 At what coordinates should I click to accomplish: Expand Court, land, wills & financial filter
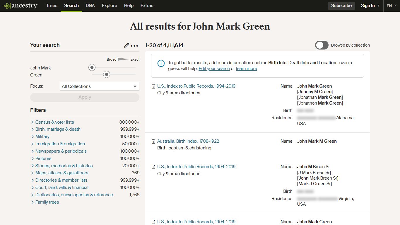[59, 187]
